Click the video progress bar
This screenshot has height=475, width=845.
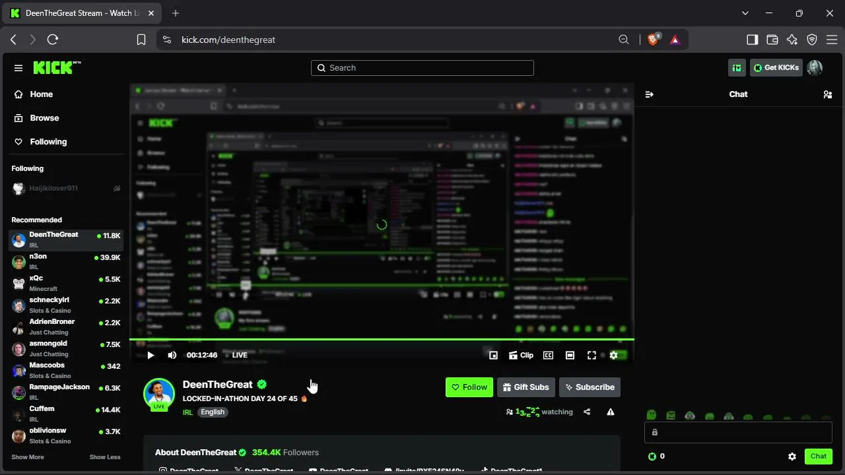[x=382, y=340]
